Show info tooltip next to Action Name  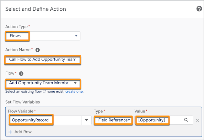pos(38,50)
